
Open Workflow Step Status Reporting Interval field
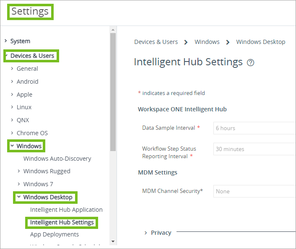click(254, 149)
